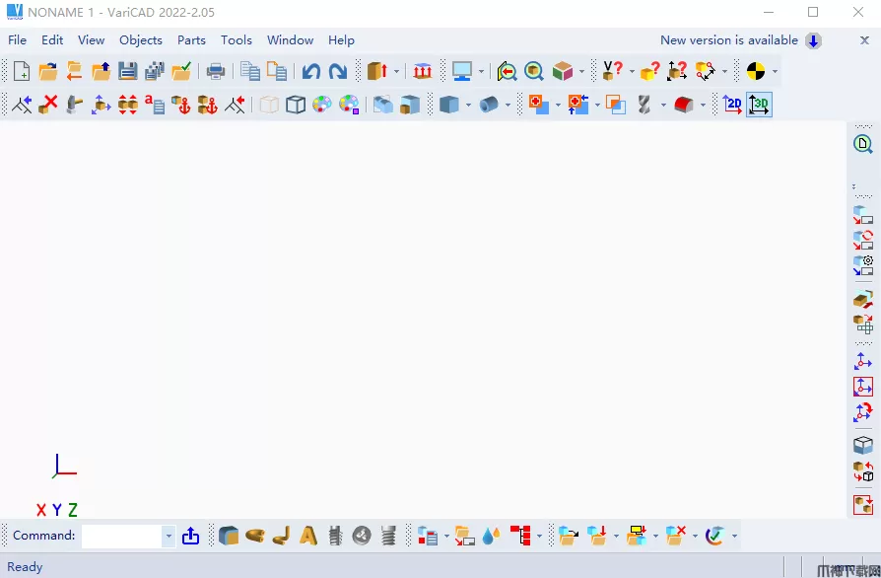Click the red X delete solid icon
This screenshot has height=578, width=881.
coord(48,104)
